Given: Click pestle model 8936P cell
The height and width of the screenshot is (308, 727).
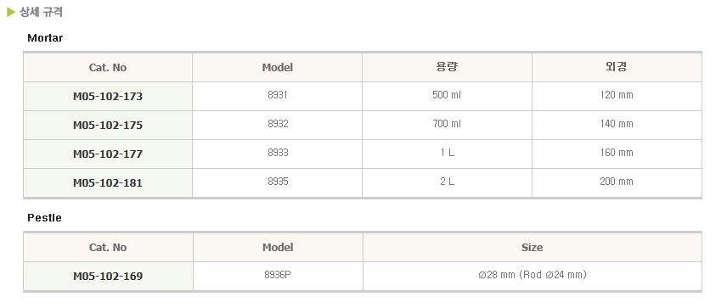Looking at the screenshot, I should click(278, 275).
